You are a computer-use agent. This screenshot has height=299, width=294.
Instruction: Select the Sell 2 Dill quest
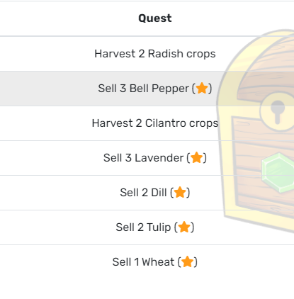(155, 193)
